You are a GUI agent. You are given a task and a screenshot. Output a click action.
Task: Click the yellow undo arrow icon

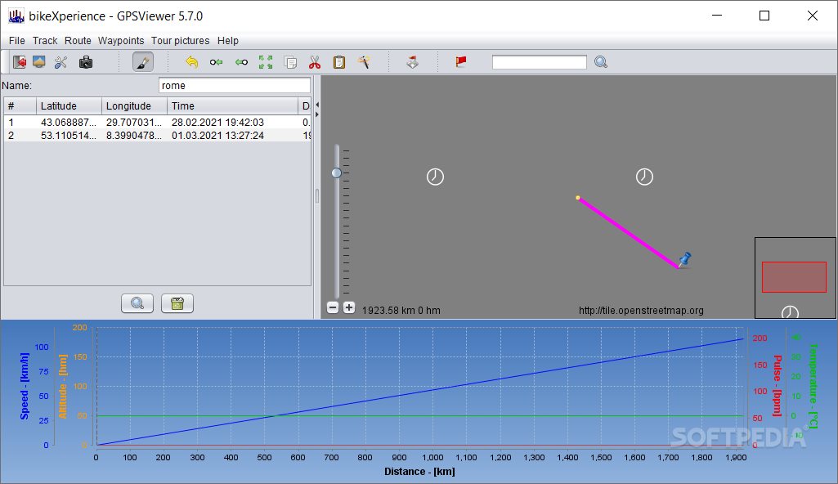point(191,62)
